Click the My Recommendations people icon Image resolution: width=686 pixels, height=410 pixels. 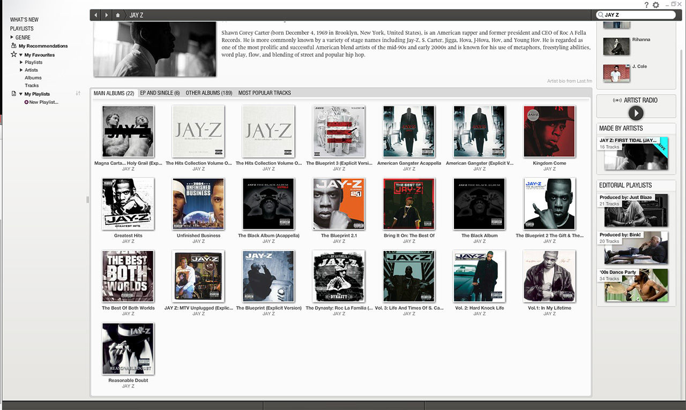[x=14, y=46]
